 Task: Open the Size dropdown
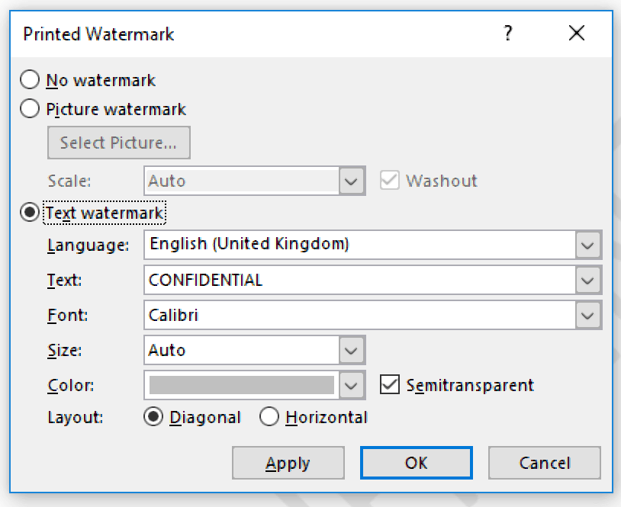352,350
